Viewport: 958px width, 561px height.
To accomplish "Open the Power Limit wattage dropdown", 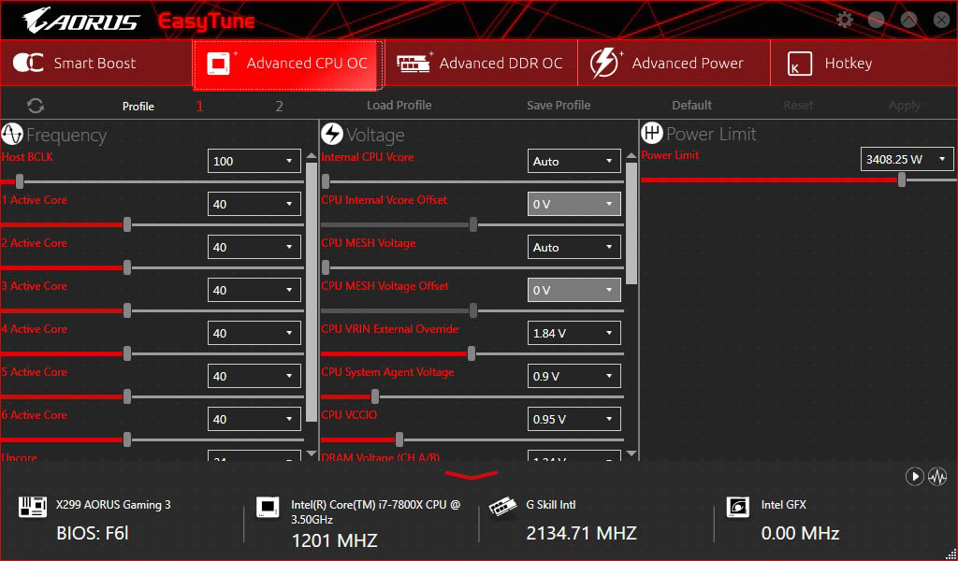I will tap(907, 159).
